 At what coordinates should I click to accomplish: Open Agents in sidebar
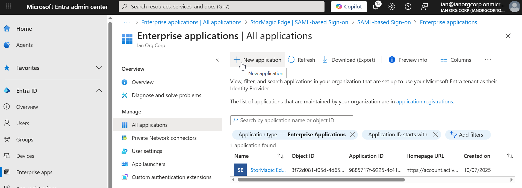(x=24, y=45)
